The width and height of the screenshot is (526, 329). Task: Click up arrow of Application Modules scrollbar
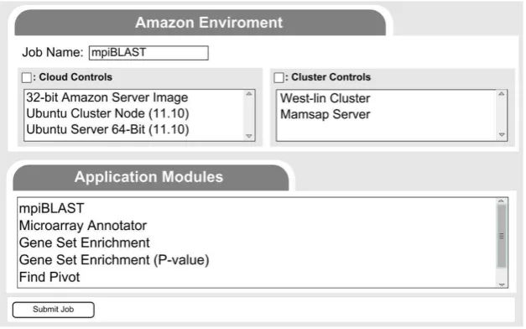(x=502, y=201)
